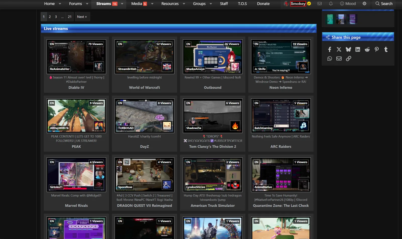Copy page link using link icon
The width and height of the screenshot is (402, 239).
click(x=348, y=58)
